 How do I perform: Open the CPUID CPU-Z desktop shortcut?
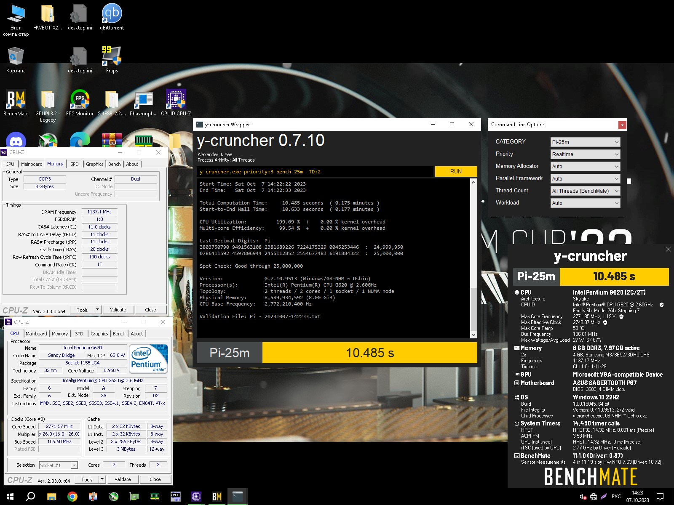coord(176,103)
